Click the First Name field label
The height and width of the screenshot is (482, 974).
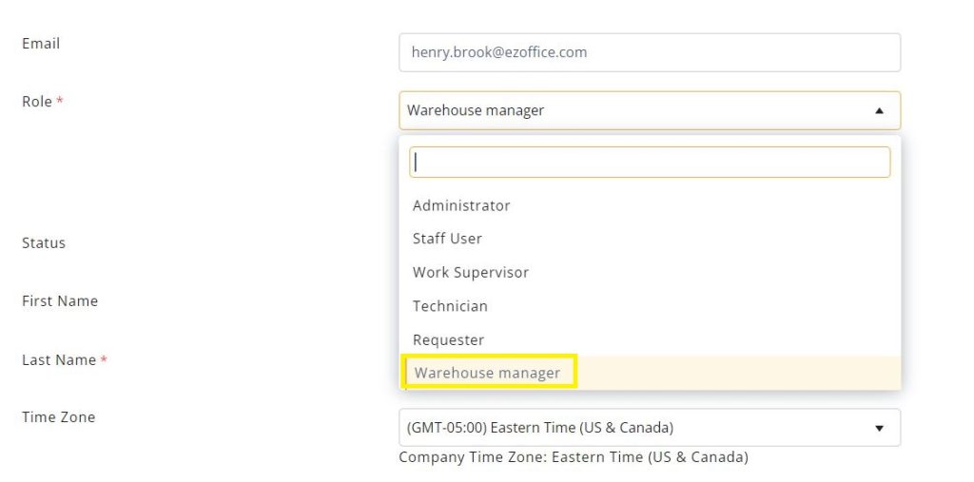[60, 301]
